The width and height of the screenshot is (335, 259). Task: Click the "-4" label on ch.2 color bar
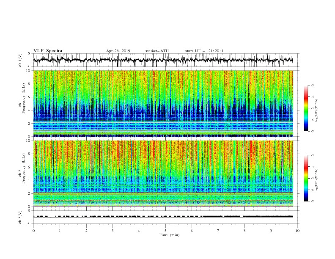312,167
